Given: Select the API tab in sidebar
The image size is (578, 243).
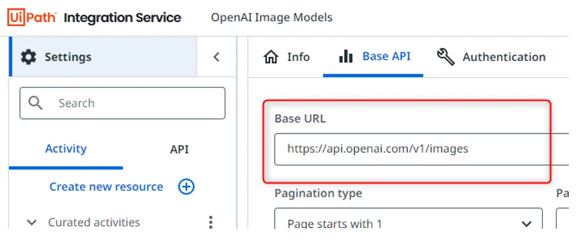Looking at the screenshot, I should (x=179, y=149).
